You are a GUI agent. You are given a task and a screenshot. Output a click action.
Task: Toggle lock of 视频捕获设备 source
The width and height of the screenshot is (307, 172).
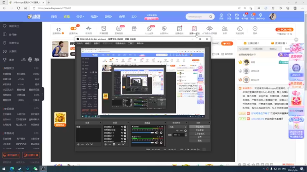[125, 130]
